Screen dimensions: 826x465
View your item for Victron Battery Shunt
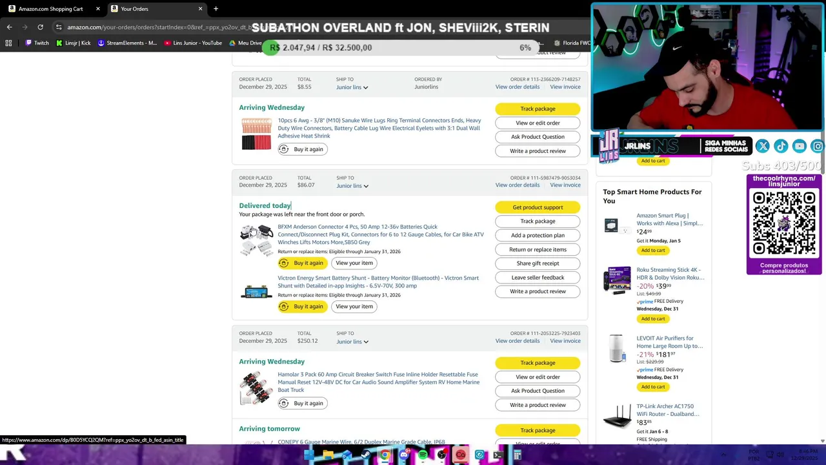(x=354, y=306)
